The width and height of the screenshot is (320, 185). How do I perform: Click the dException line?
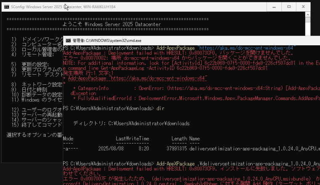coord(83,94)
